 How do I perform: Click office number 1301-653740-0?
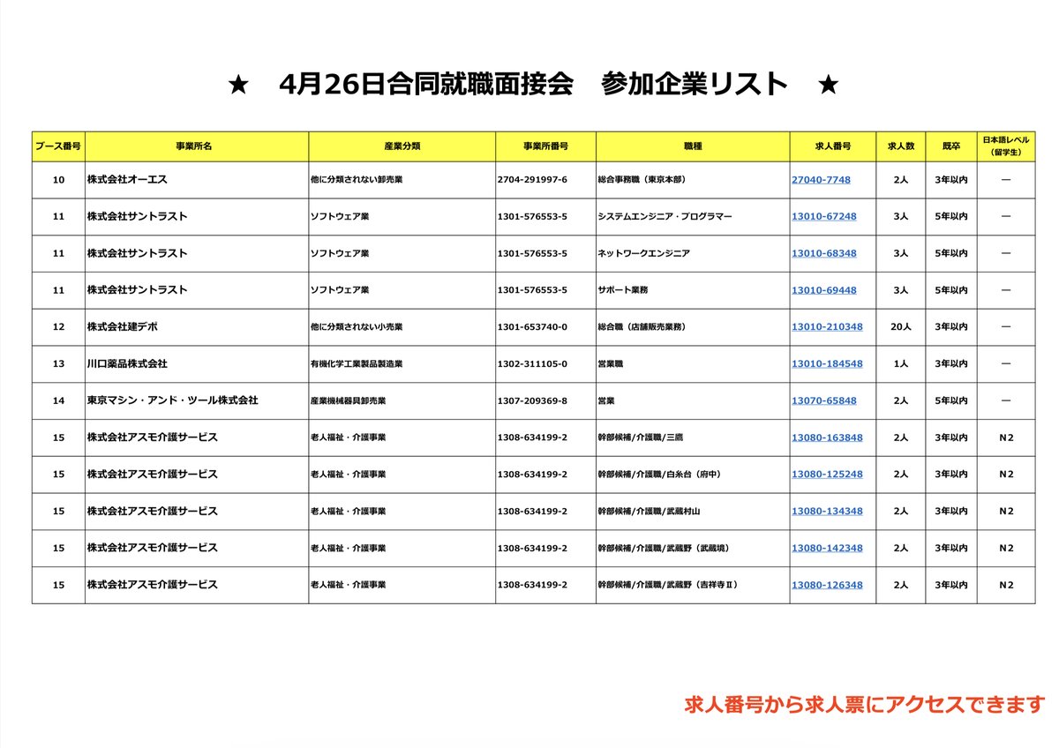tap(532, 327)
